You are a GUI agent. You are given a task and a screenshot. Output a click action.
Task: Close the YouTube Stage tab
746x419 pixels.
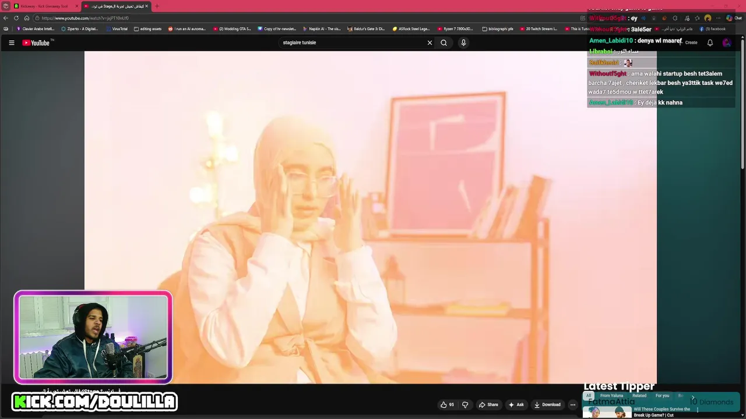(146, 6)
